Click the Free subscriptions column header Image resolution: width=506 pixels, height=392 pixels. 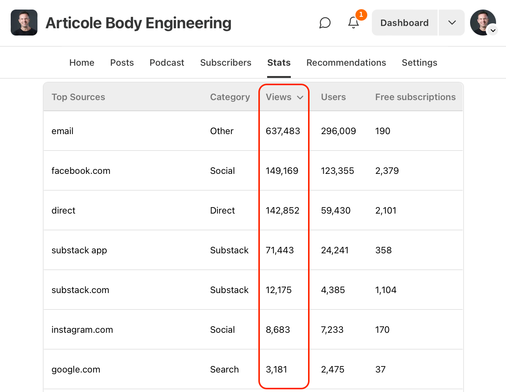point(415,97)
